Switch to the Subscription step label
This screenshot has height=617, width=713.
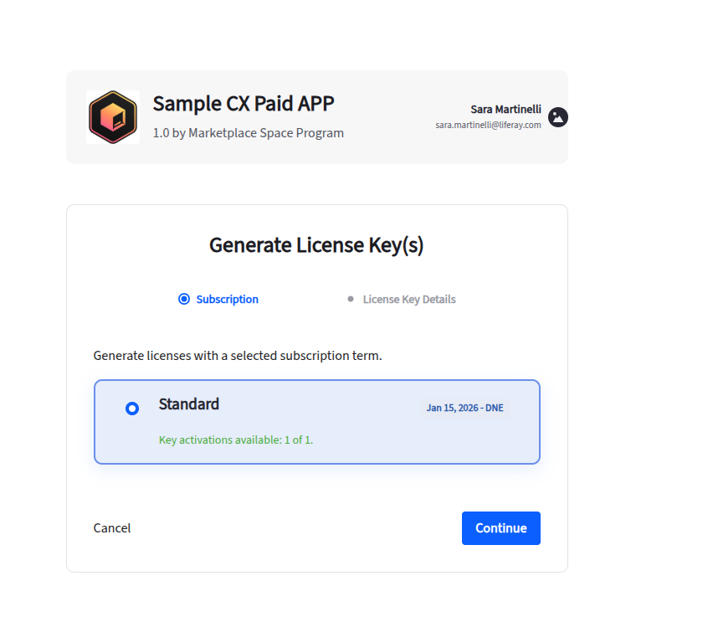pos(227,299)
